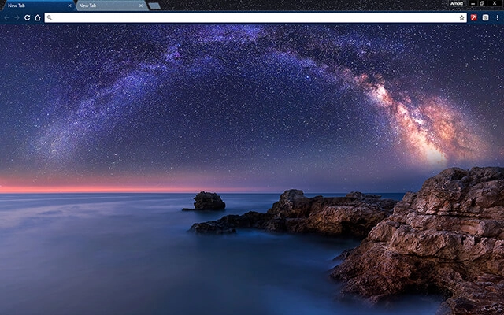Focus the address bar

tap(255, 17)
